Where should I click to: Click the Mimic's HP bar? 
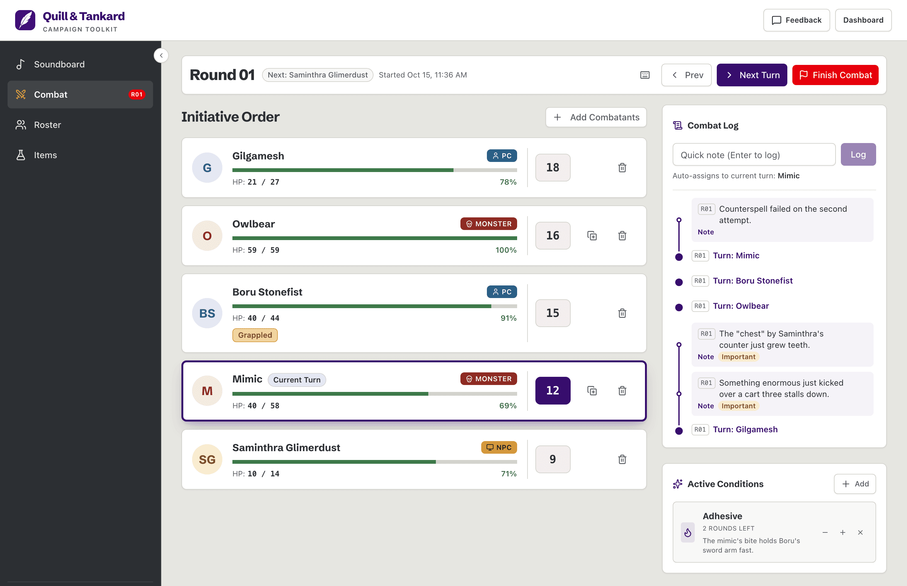tap(374, 394)
